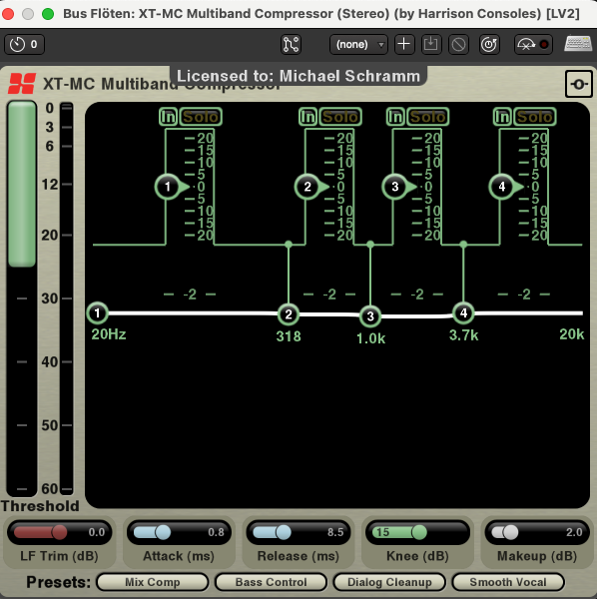Click band 4 gain handle at 0 dB
Image resolution: width=597 pixels, height=599 pixels.
(x=502, y=187)
